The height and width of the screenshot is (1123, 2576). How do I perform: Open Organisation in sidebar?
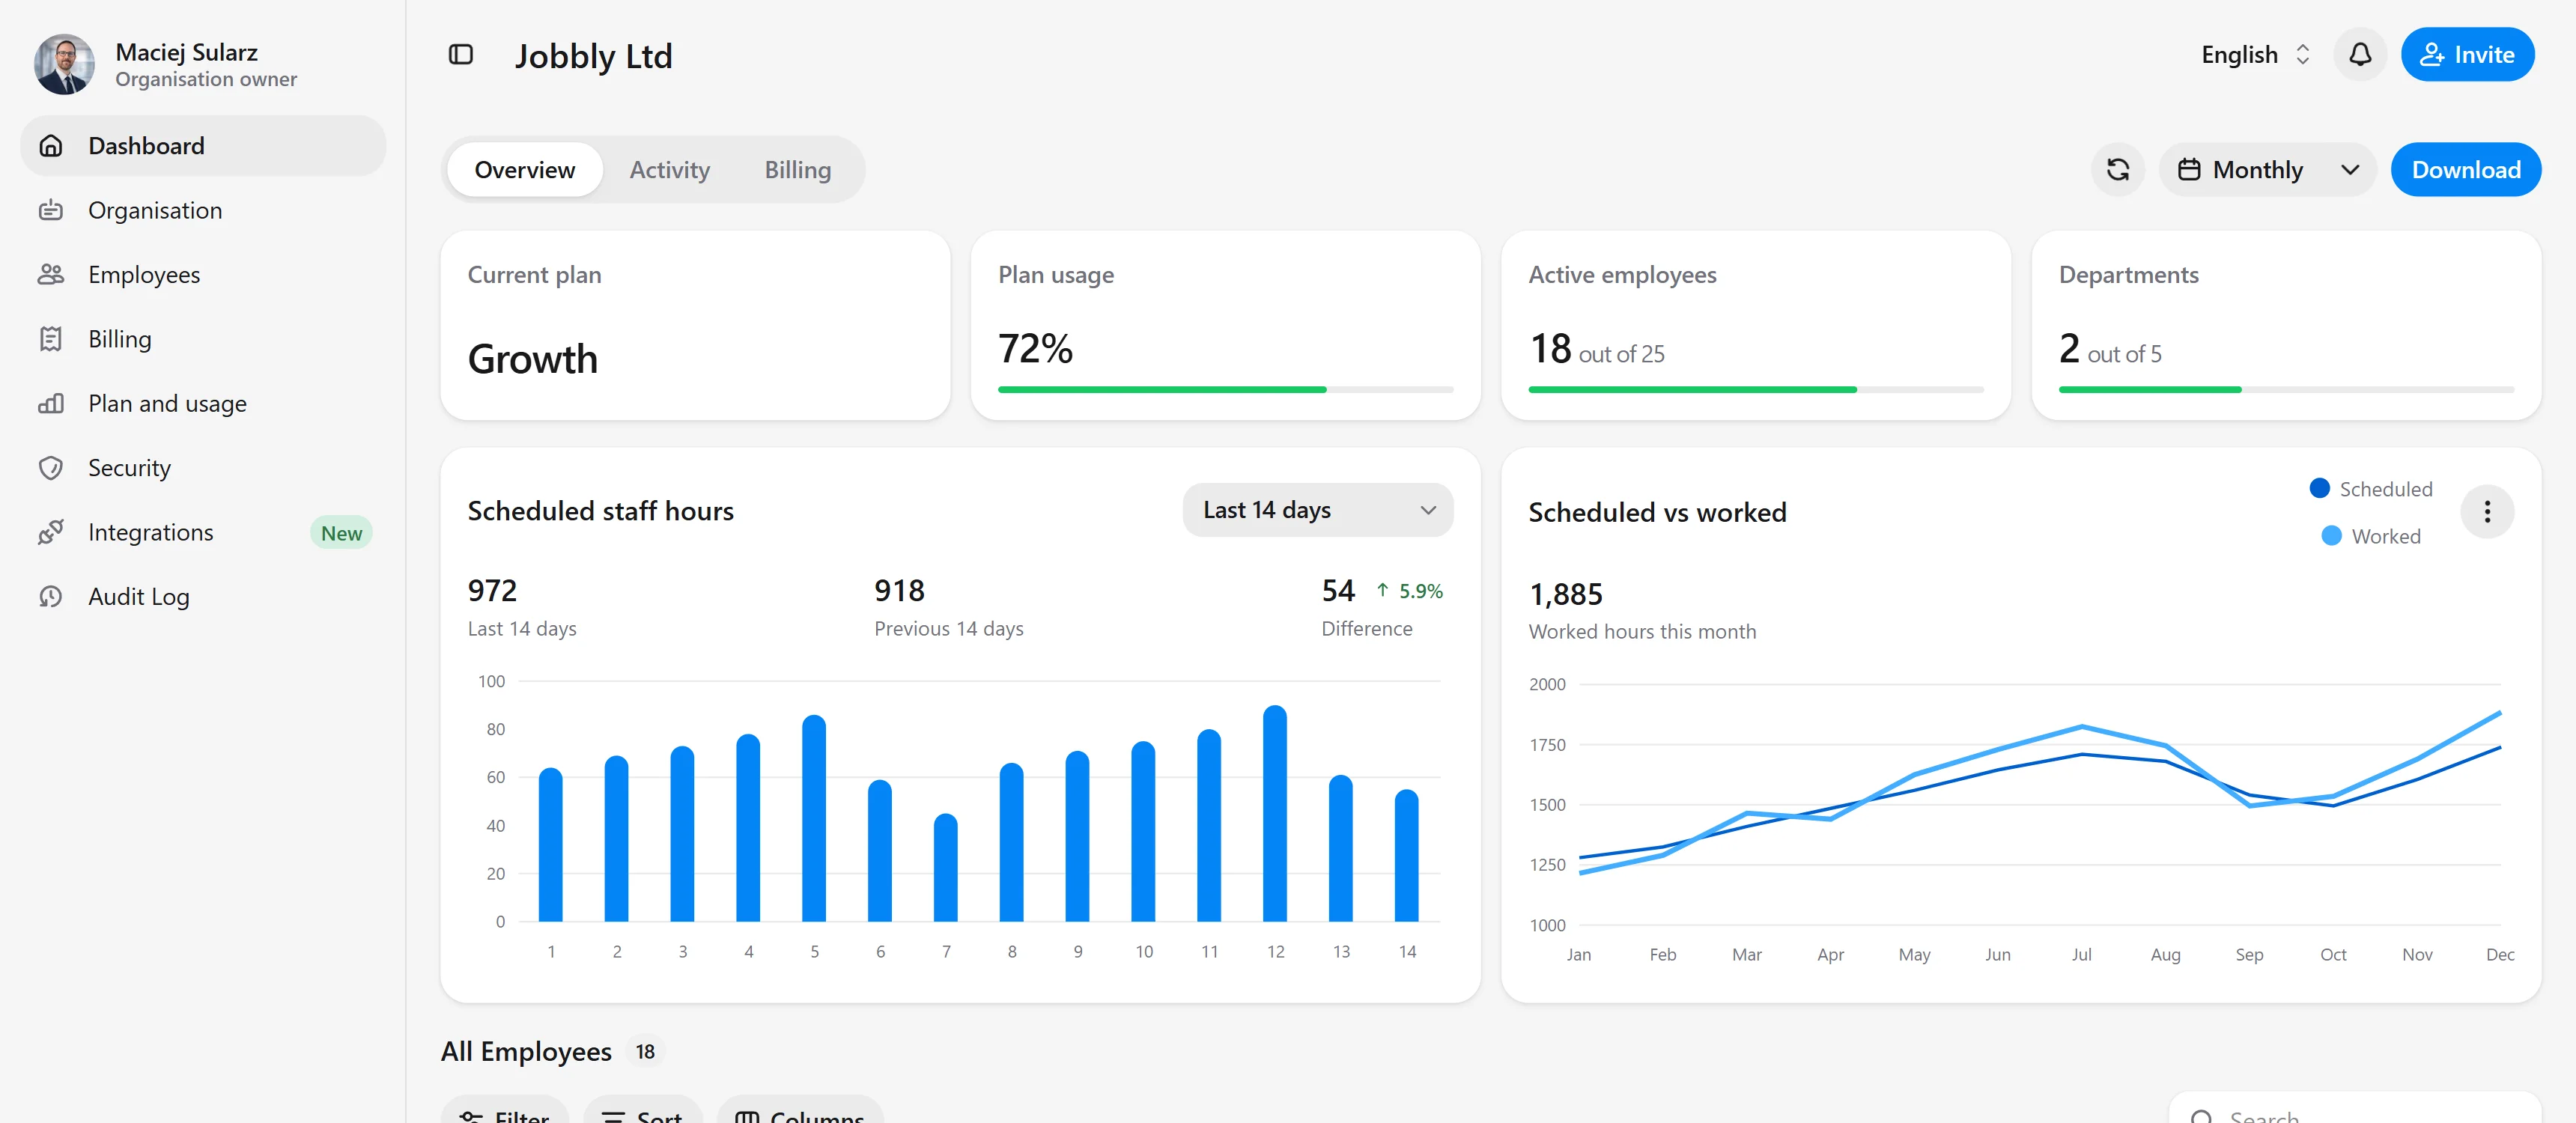pos(203,211)
